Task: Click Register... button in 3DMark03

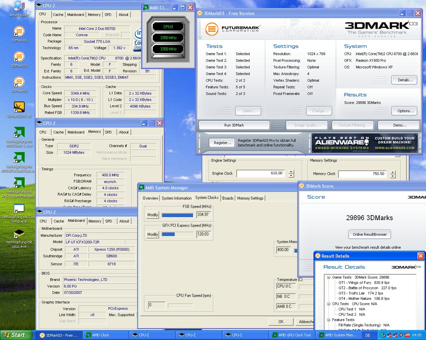Action: pyautogui.click(x=222, y=143)
